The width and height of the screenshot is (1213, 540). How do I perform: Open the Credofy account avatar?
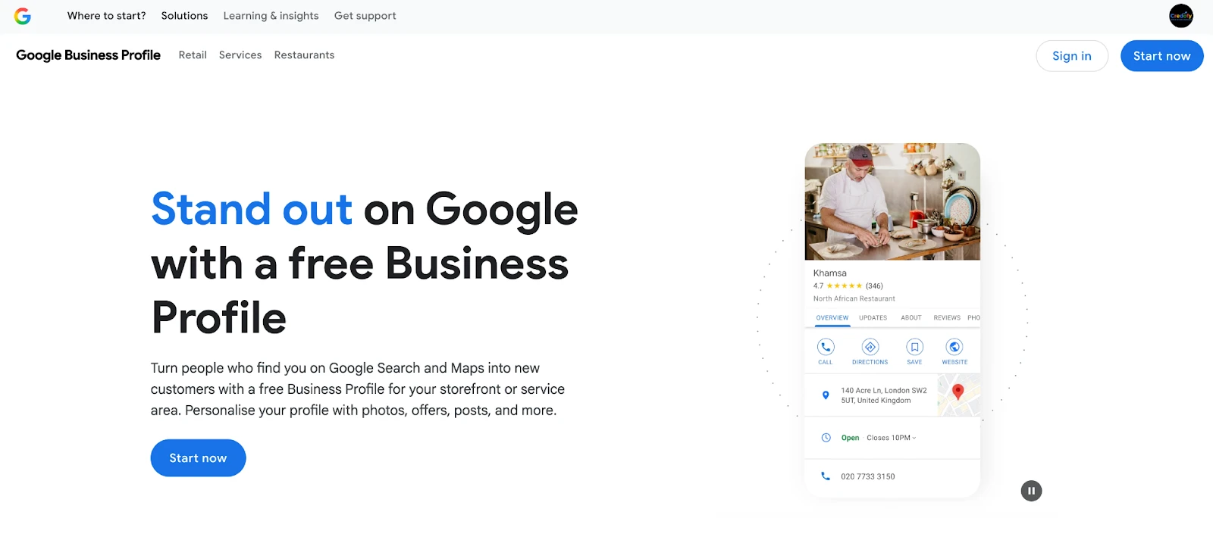(1181, 15)
